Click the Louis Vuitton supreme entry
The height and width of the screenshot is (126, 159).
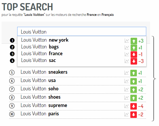click(44, 105)
